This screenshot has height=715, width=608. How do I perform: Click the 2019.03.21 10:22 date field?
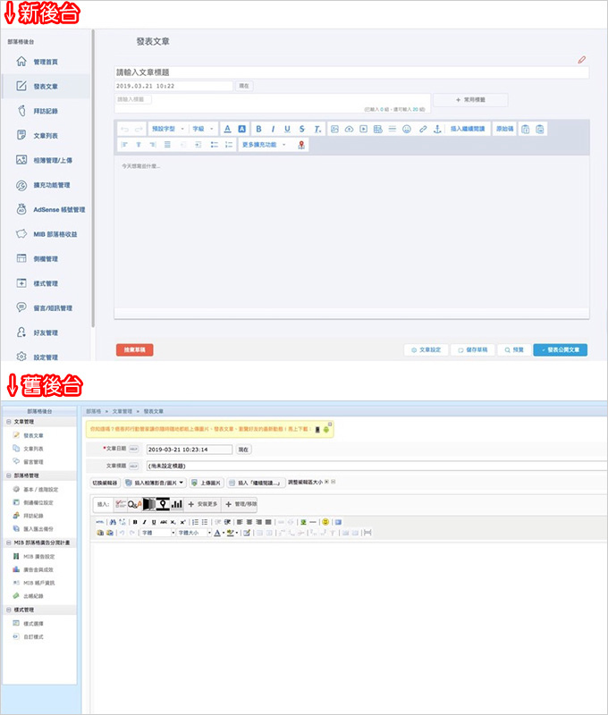pyautogui.click(x=173, y=86)
